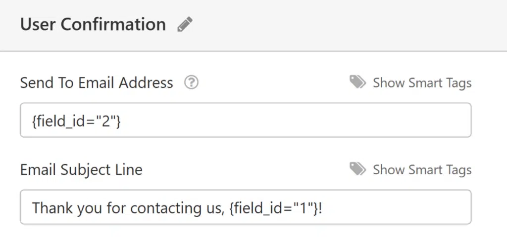
Task: Click the tag icon above the subject line field
Action: [x=357, y=169]
